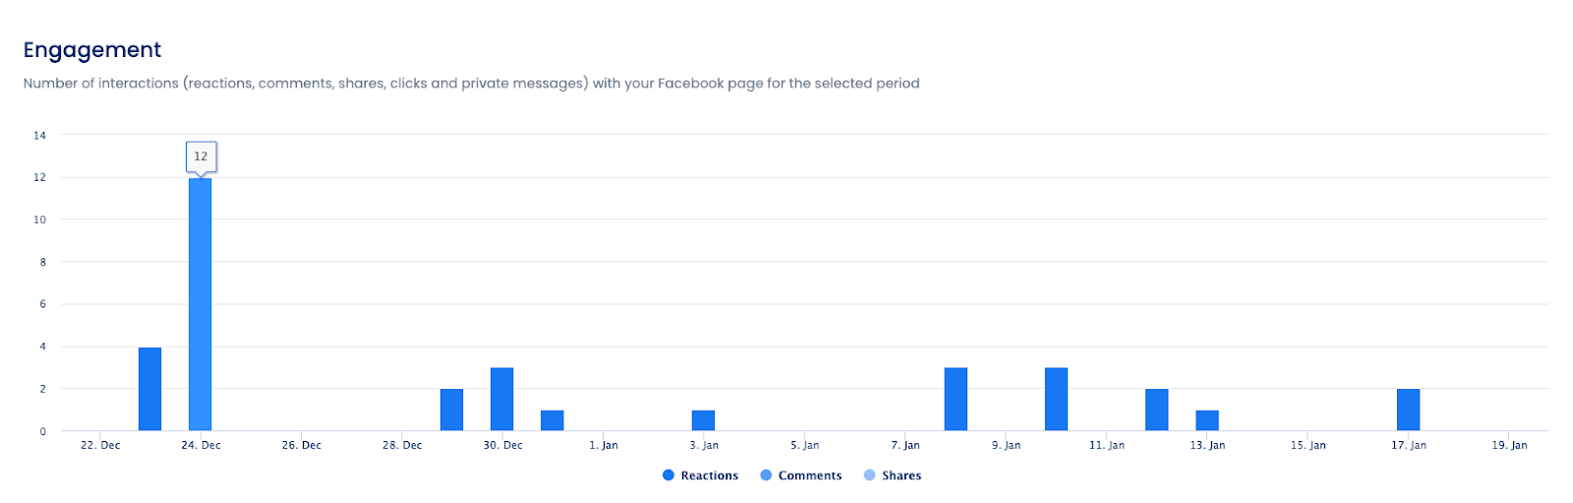Select the tallest bar on 24 Dec
Image resolution: width=1573 pixels, height=503 pixels.
pos(201,305)
